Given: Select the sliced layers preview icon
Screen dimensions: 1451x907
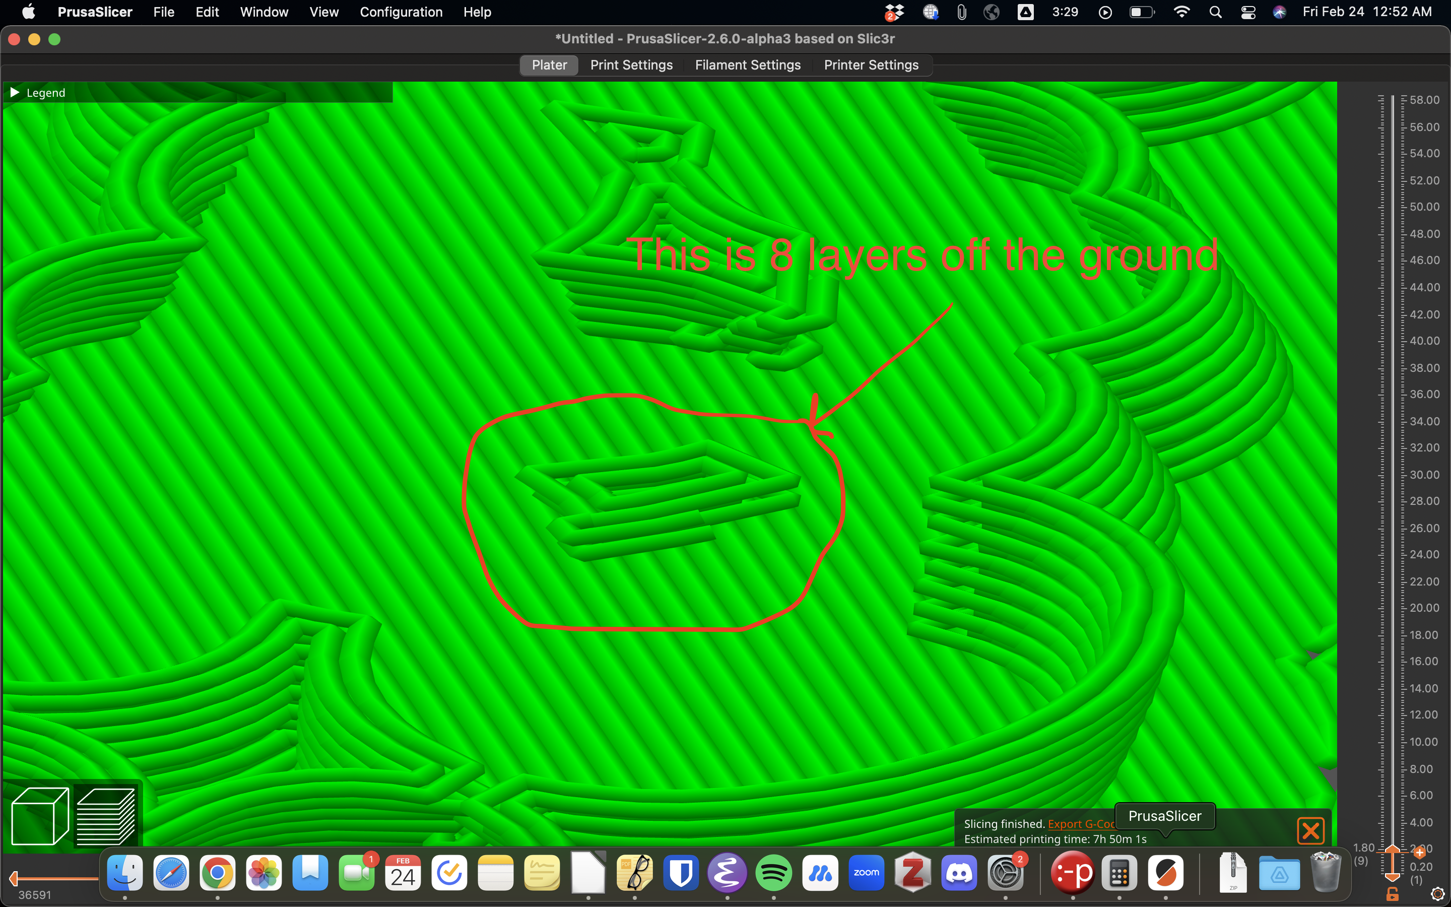Looking at the screenshot, I should point(106,816).
